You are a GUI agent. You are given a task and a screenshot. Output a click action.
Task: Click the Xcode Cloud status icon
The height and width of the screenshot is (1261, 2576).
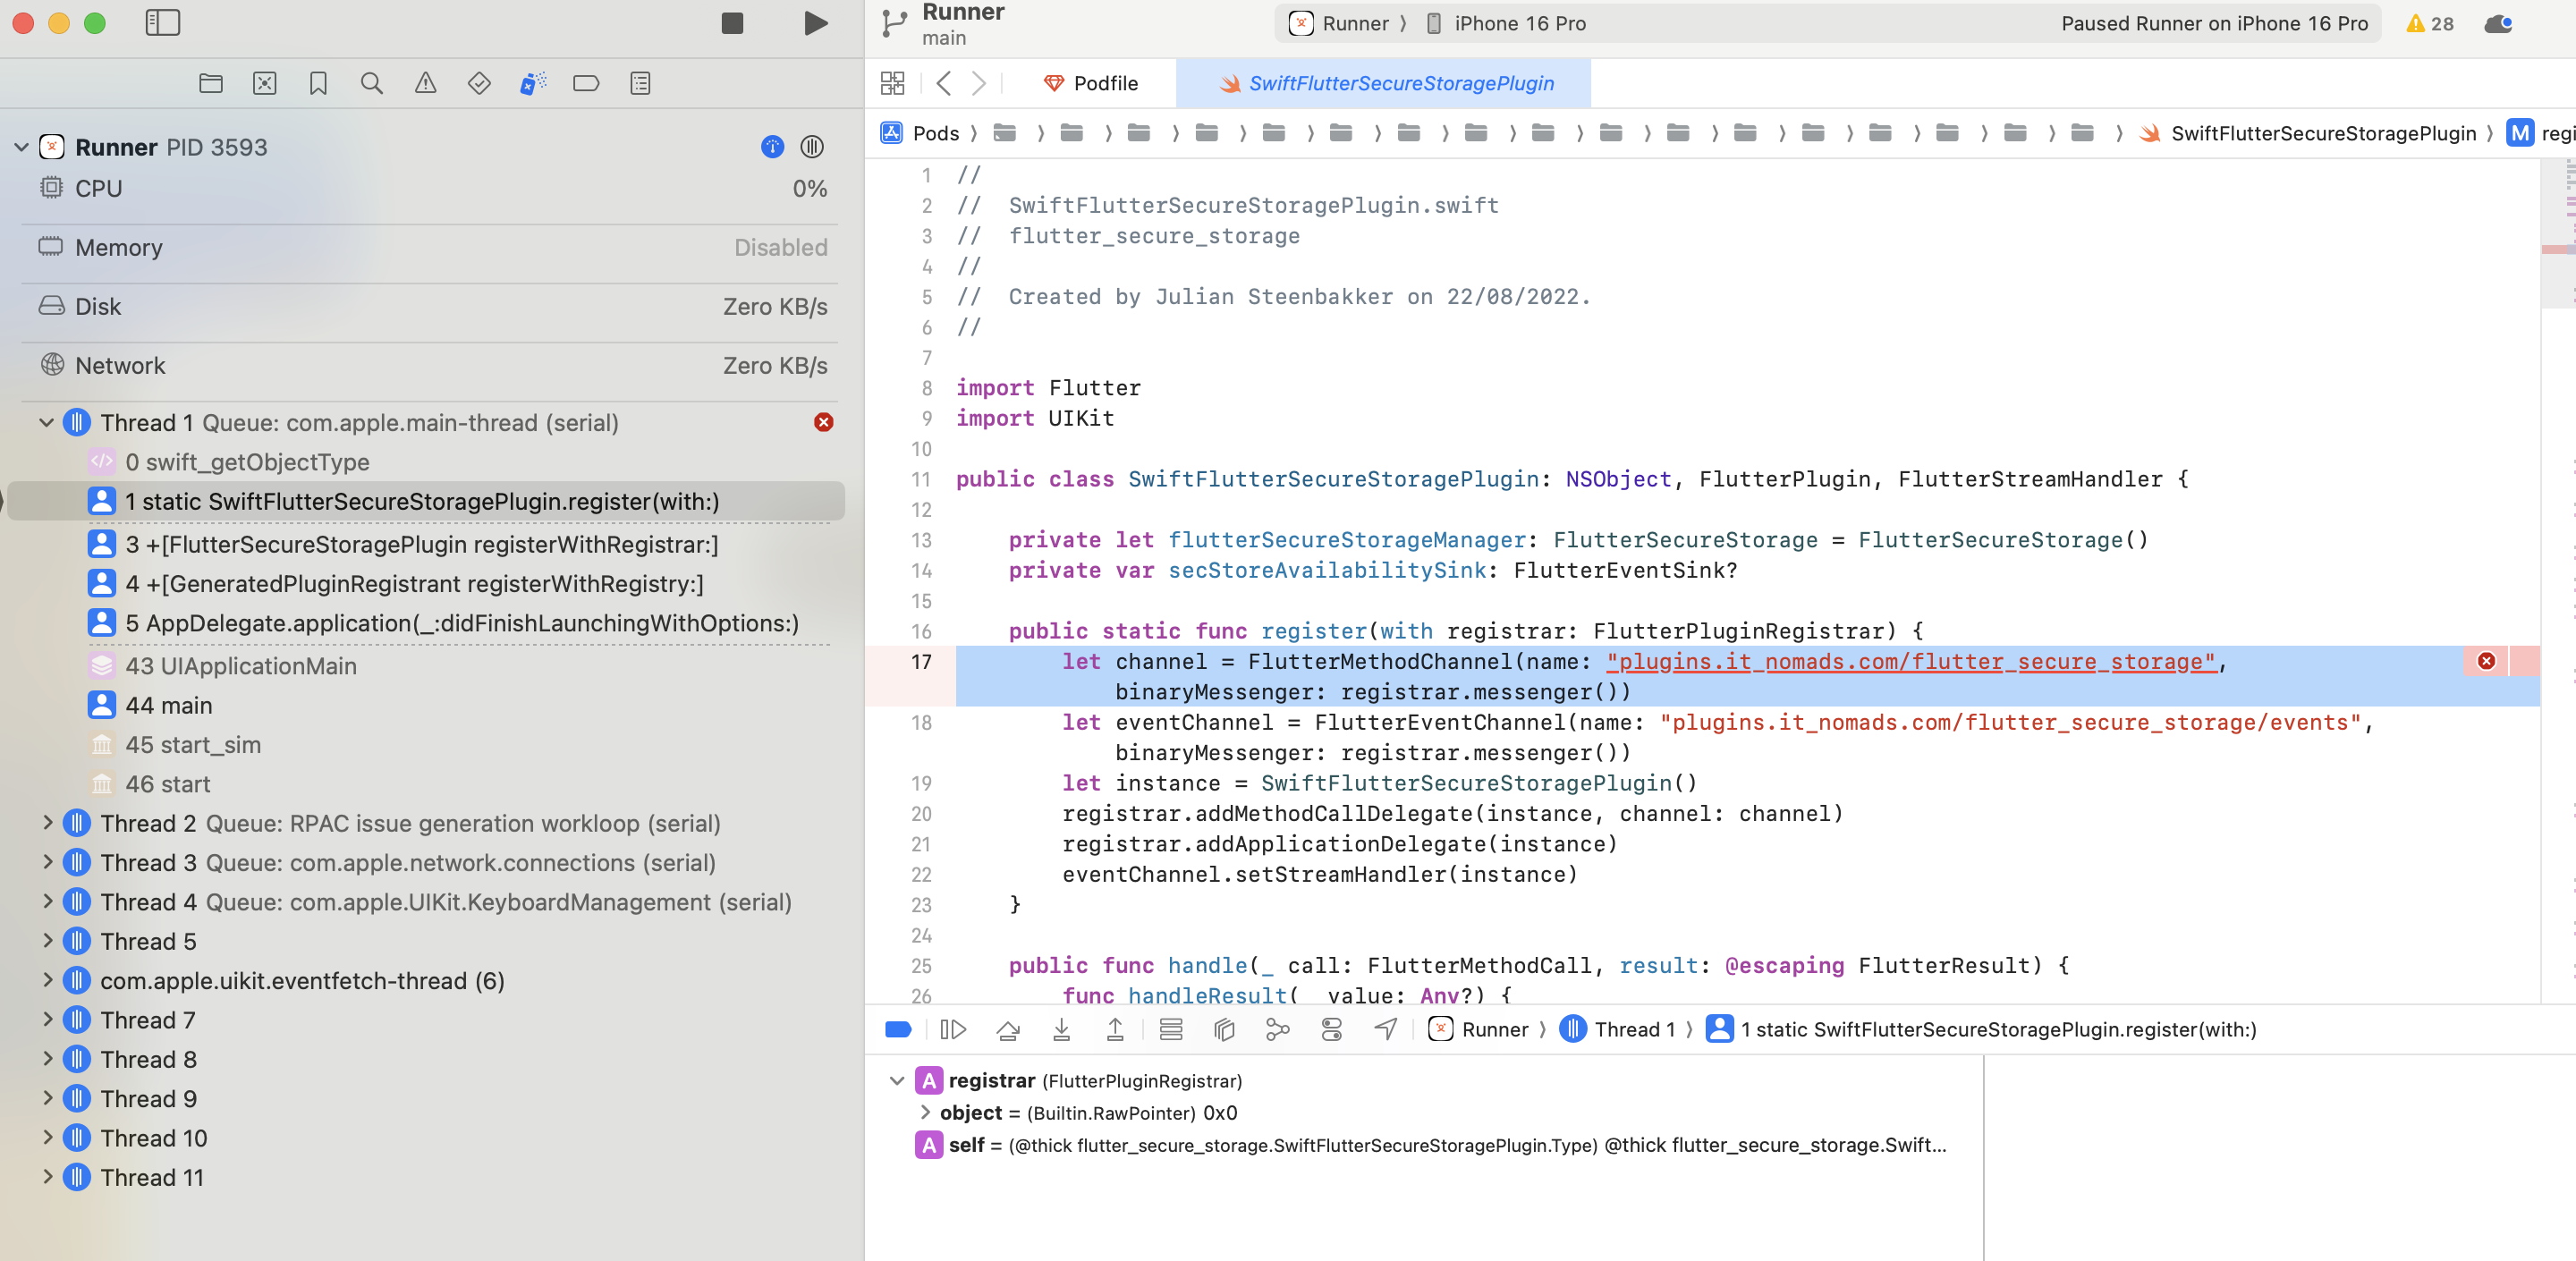click(x=2498, y=23)
